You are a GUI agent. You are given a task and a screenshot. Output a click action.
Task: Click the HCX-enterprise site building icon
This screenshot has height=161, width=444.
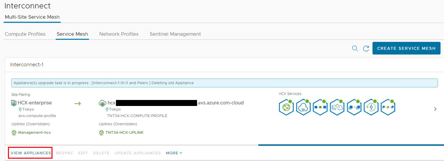click(14, 103)
